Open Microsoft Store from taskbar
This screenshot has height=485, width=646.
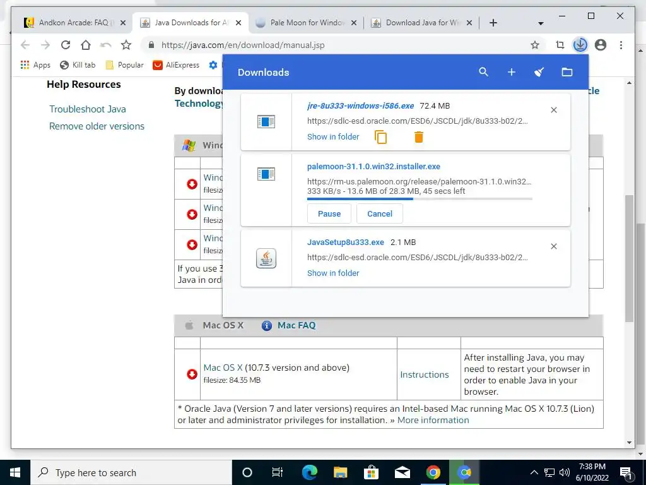click(371, 472)
